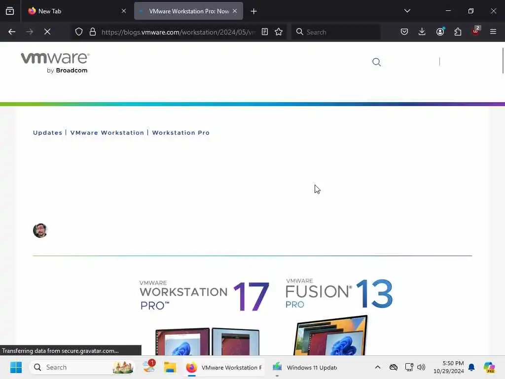The image size is (505, 379).
Task: Launch the Copilot preview icon
Action: click(489, 367)
